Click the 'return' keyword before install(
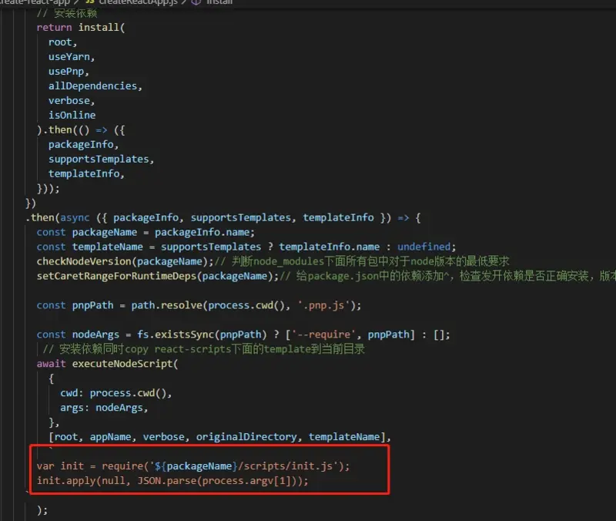The height and width of the screenshot is (521, 616). 54,28
